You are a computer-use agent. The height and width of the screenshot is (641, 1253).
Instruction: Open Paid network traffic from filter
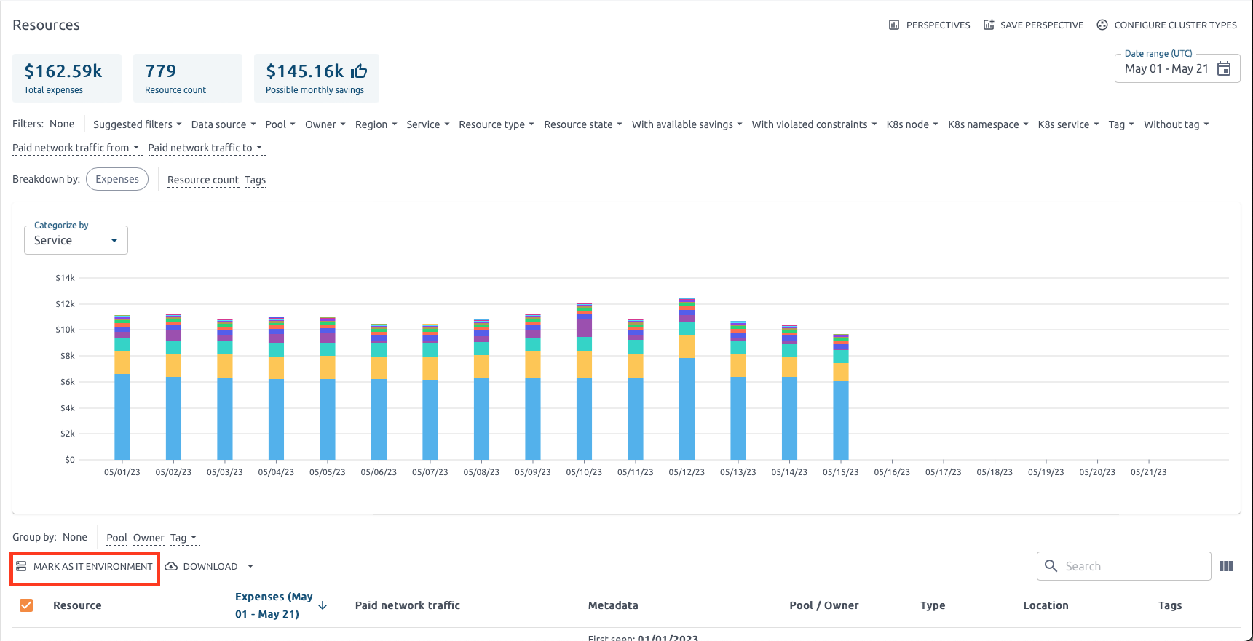pyautogui.click(x=76, y=148)
